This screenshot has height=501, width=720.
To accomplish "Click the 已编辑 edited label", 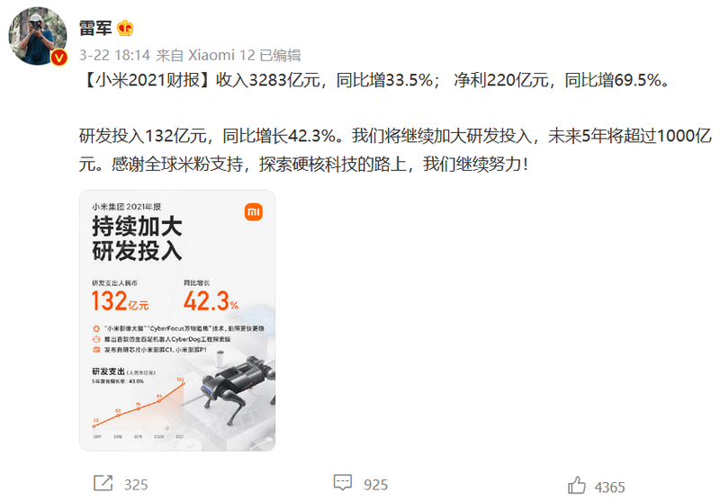I will point(280,56).
